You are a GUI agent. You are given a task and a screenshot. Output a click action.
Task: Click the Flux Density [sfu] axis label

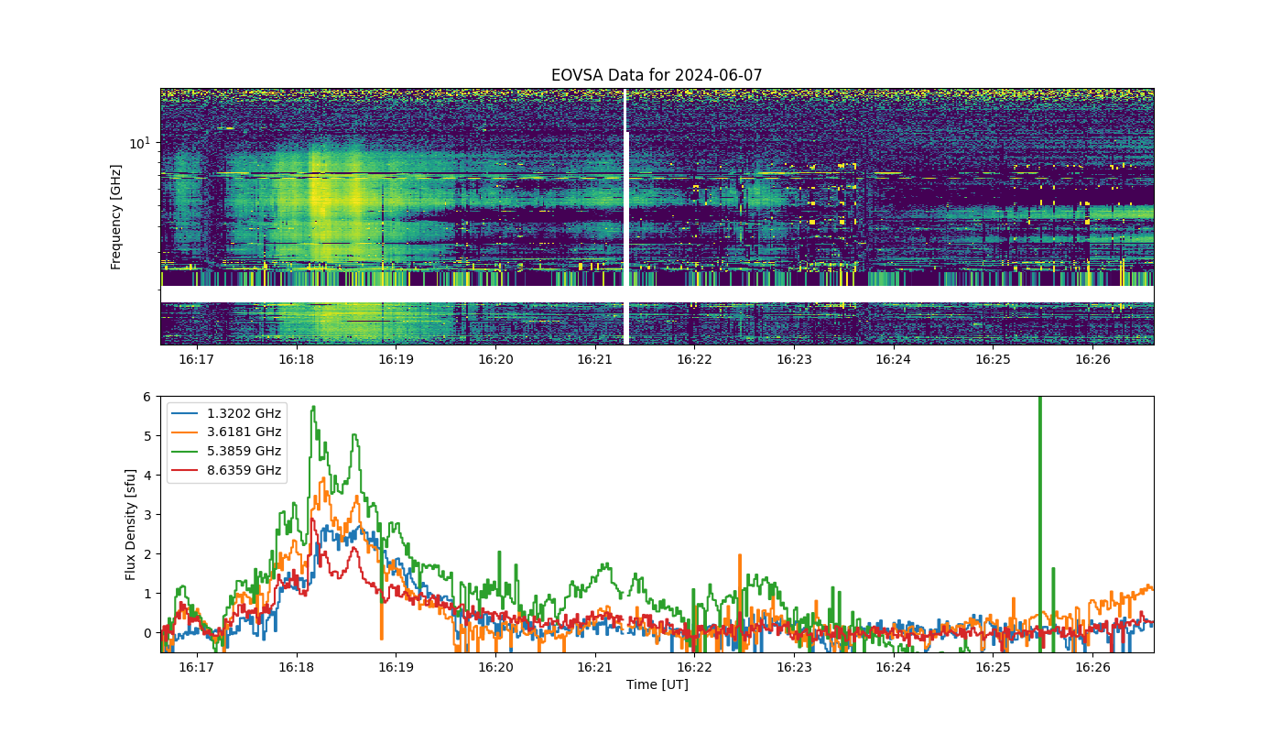click(131, 524)
